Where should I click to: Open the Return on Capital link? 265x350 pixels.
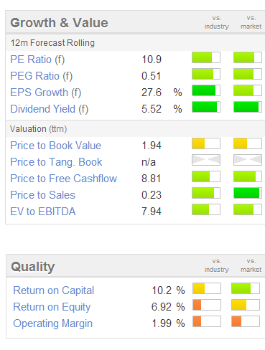pos(53,290)
